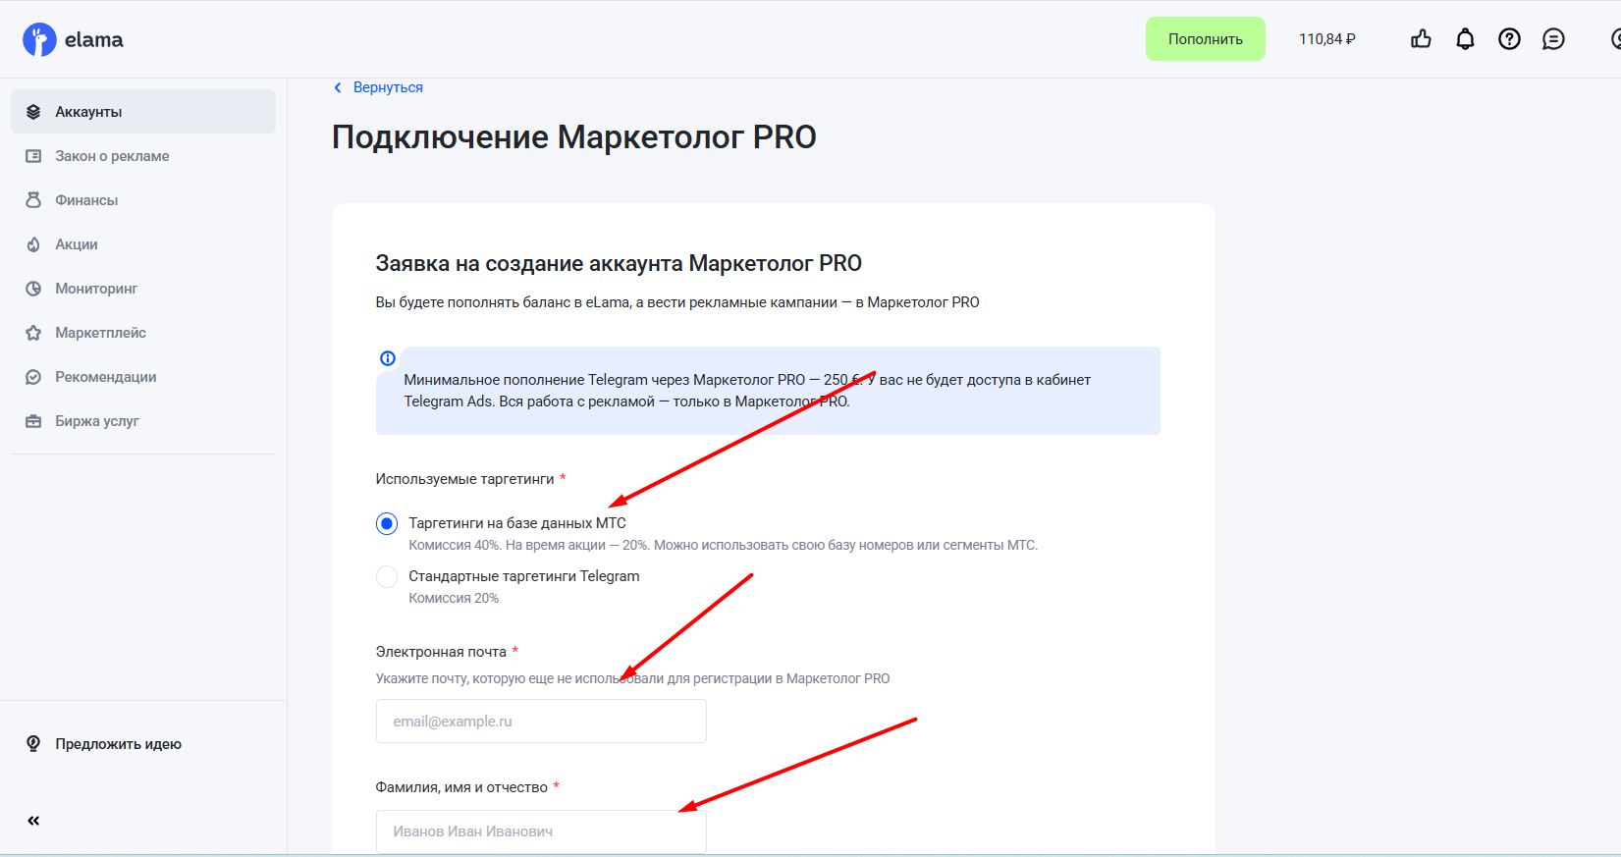
Task: Click the Комиссия 20% description text
Action: pos(454,598)
